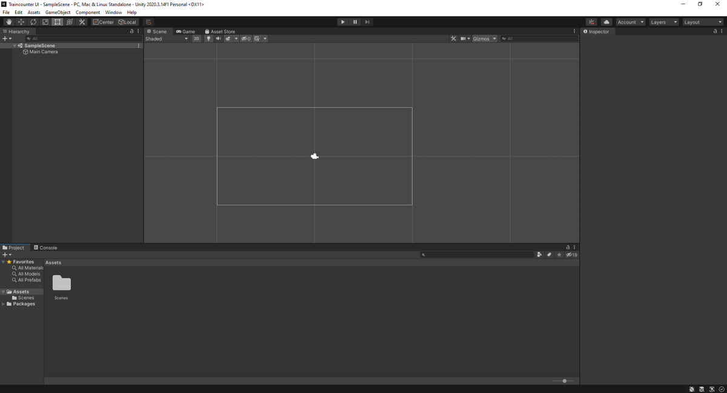Click the Local handle rotation button
The width and height of the screenshot is (727, 393).
click(x=127, y=22)
